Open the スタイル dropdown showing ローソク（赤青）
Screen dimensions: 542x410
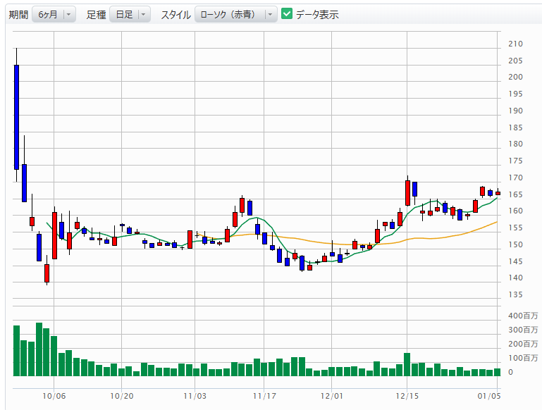(235, 15)
